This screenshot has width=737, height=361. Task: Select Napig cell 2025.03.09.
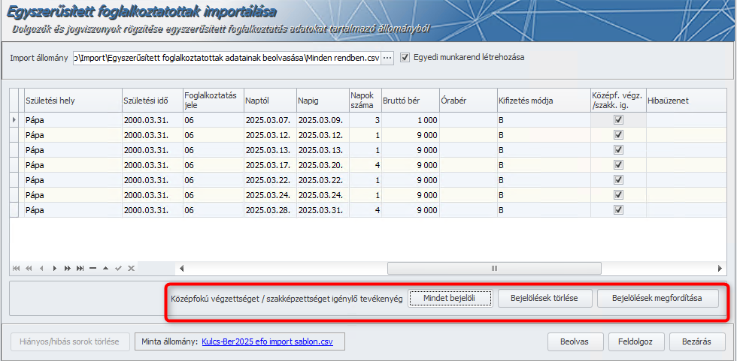323,120
